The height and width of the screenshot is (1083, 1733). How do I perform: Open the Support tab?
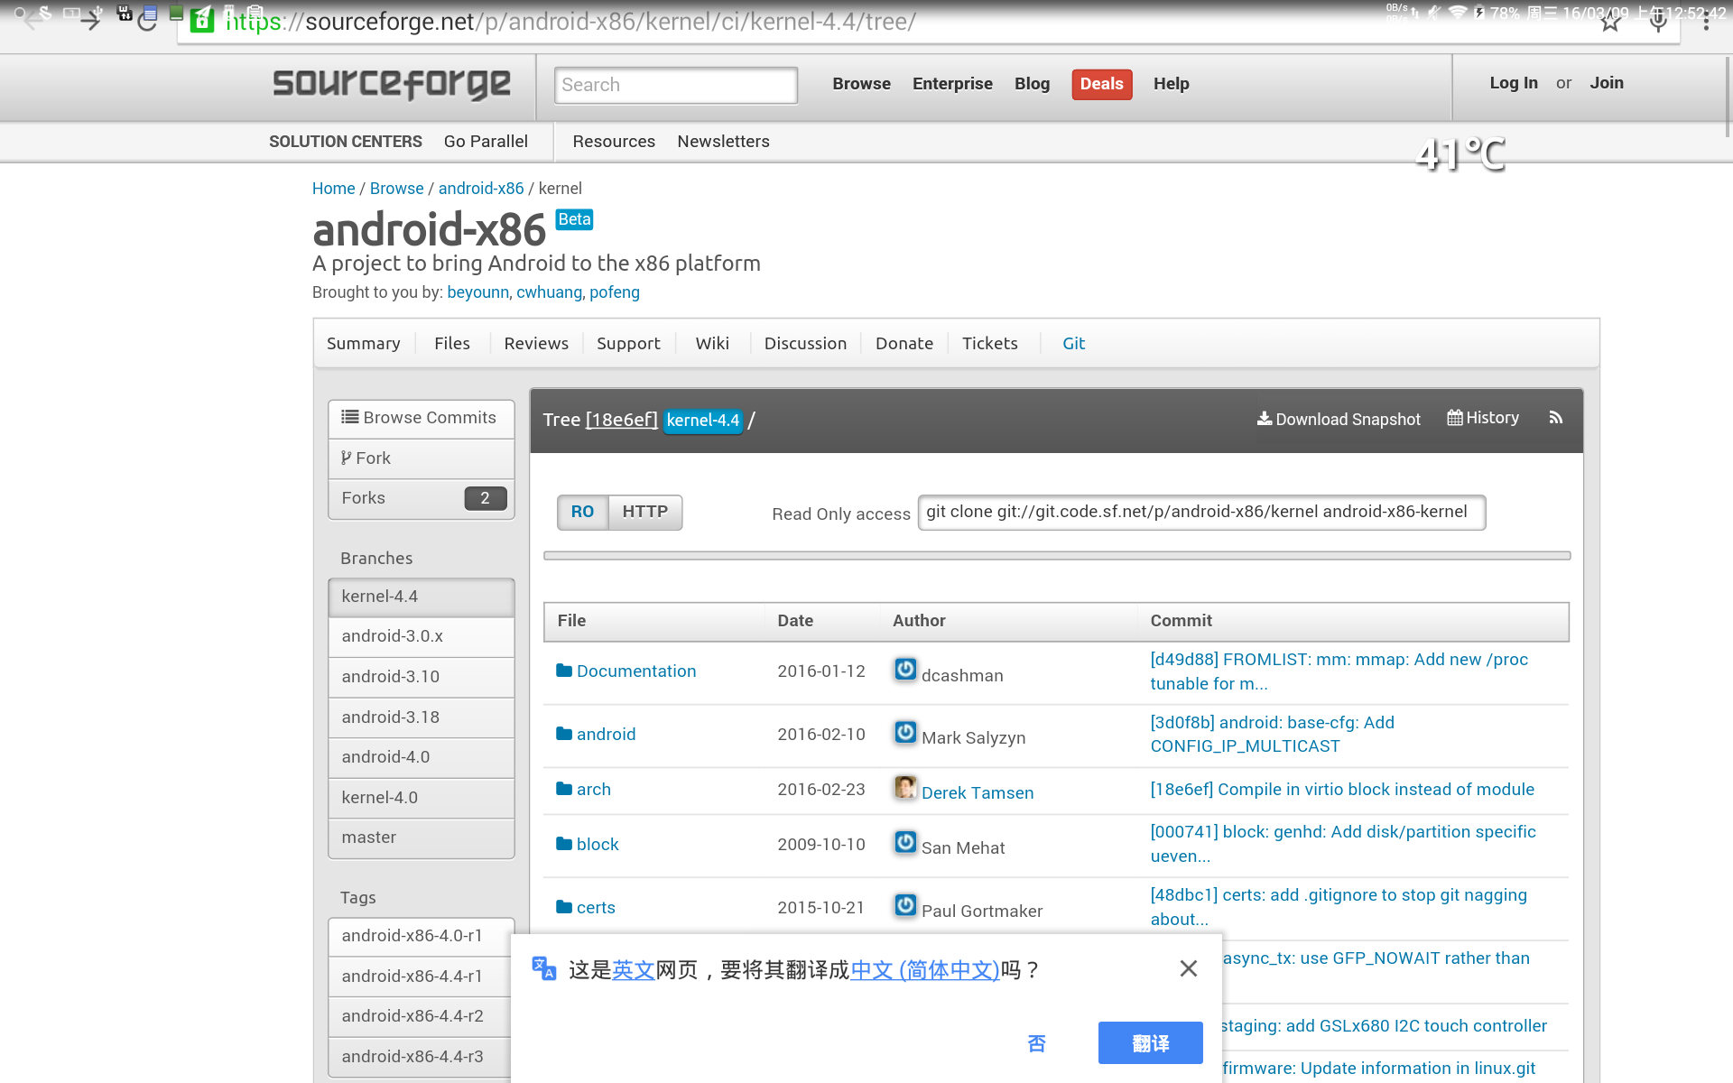(x=628, y=343)
